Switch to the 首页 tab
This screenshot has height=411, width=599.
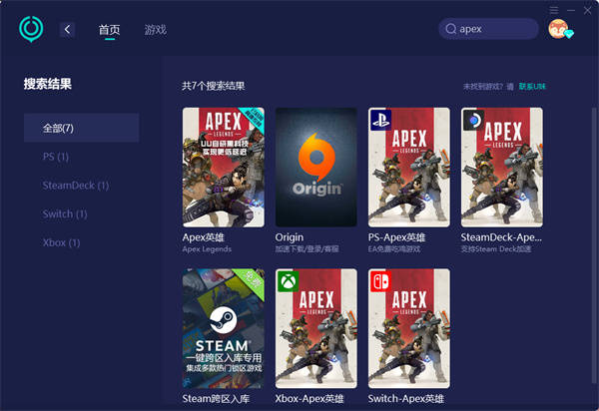click(x=110, y=30)
